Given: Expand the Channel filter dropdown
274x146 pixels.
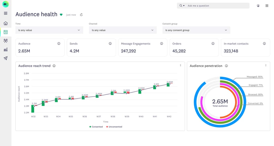Looking at the screenshot, I should [123, 30].
